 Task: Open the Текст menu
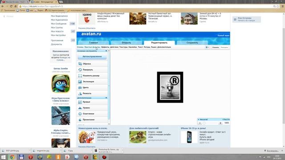pyautogui.click(x=140, y=47)
